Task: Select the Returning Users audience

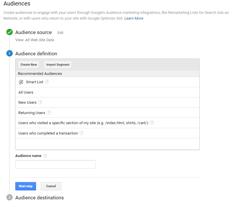Action: (x=108, y=113)
